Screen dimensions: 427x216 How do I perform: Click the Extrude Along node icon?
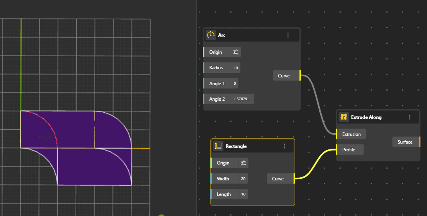click(x=343, y=117)
